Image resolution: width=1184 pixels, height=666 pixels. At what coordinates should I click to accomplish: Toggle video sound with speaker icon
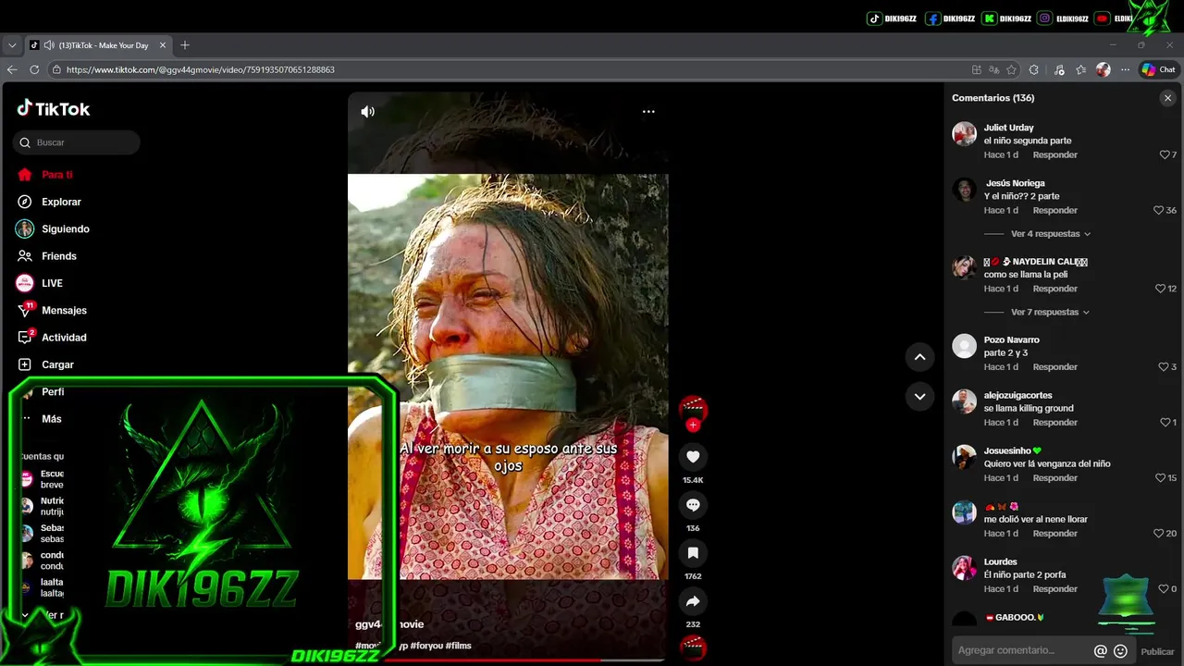click(x=368, y=111)
